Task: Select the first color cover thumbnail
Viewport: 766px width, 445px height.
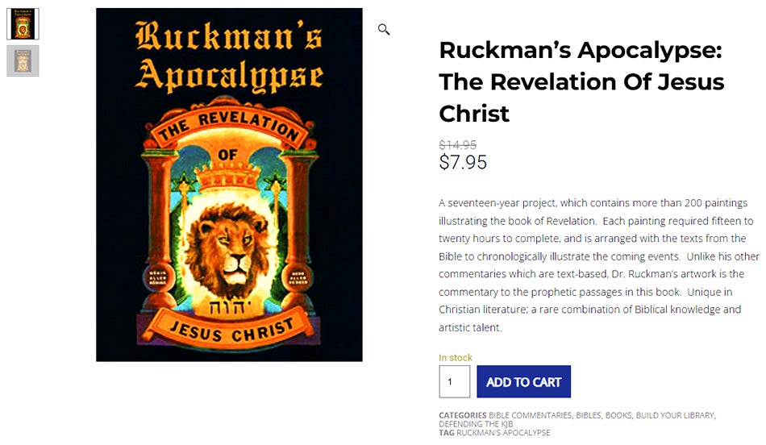Action: (23, 24)
